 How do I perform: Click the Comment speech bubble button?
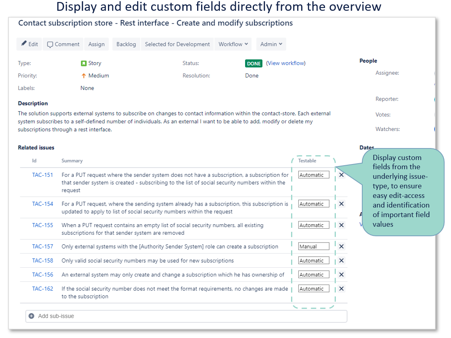[x=63, y=44]
